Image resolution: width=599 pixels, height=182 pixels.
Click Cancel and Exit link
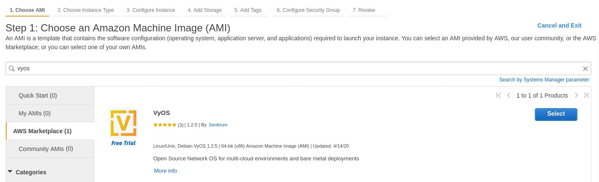(x=559, y=25)
